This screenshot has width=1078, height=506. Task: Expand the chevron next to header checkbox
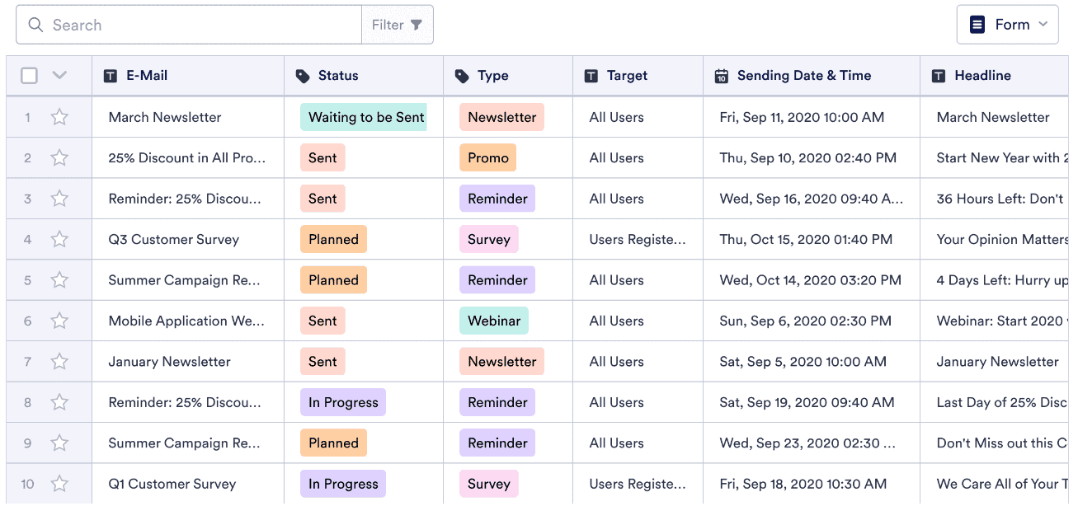pos(59,76)
